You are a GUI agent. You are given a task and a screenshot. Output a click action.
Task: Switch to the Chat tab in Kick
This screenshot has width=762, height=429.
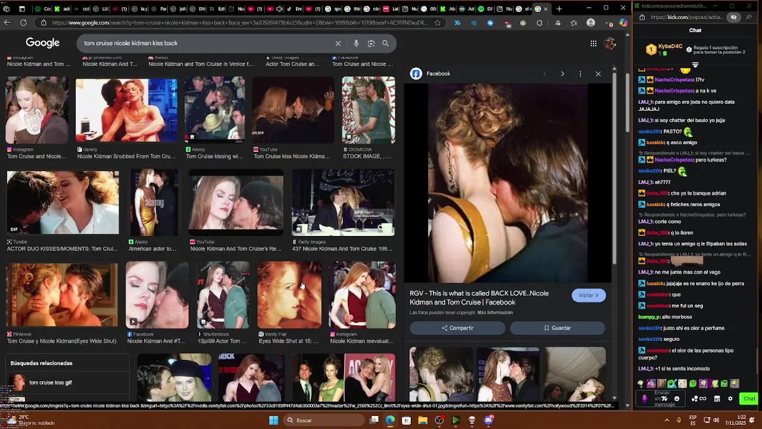(x=695, y=30)
